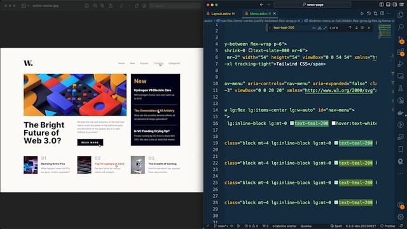Image resolution: width=407 pixels, height=229 pixels.
Task: Click the editor minimap
Action: click(384, 31)
